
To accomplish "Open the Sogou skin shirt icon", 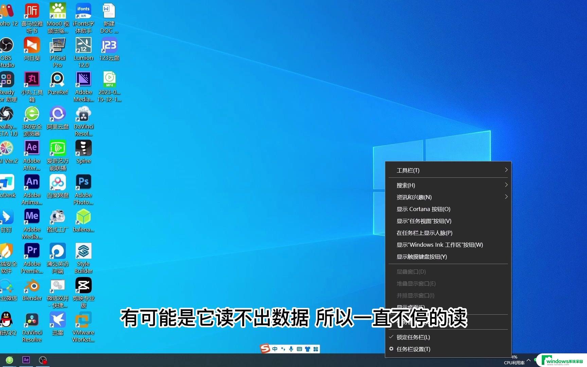I will [x=307, y=349].
